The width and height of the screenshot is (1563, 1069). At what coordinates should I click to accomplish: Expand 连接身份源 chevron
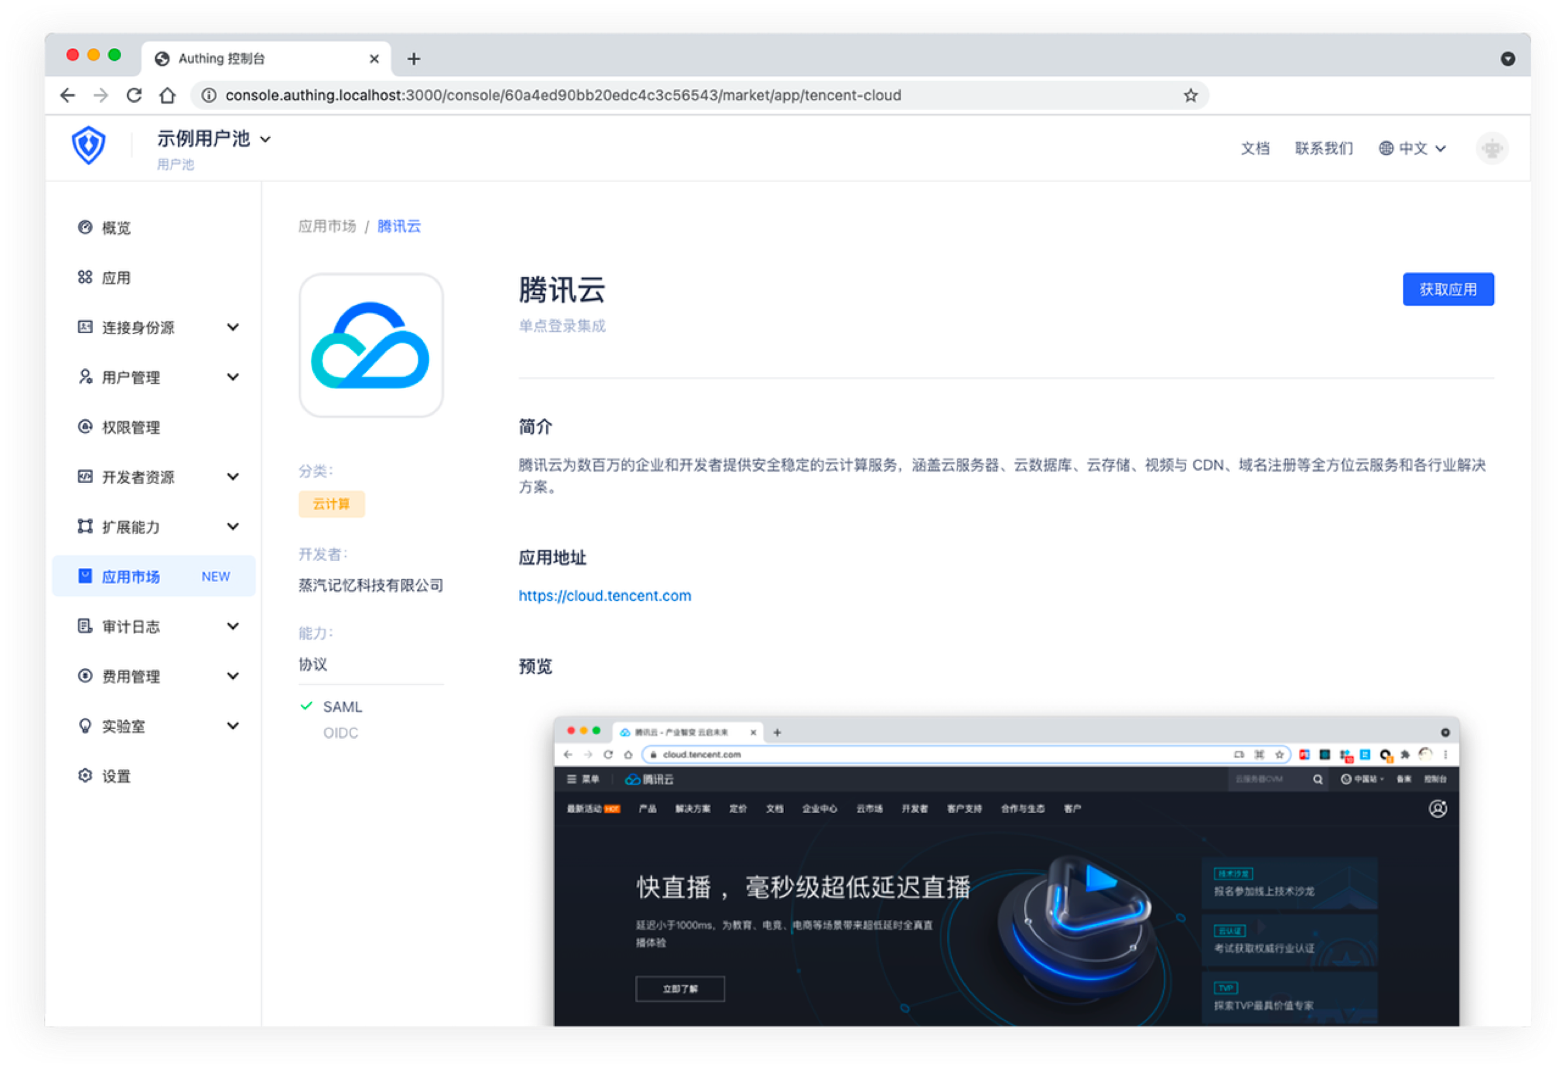pos(233,327)
